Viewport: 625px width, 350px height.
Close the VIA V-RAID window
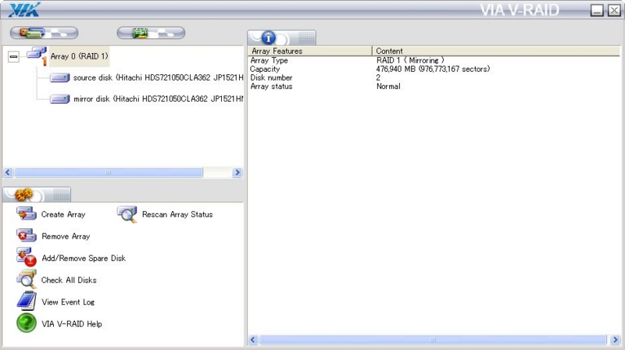pyautogui.click(x=614, y=10)
